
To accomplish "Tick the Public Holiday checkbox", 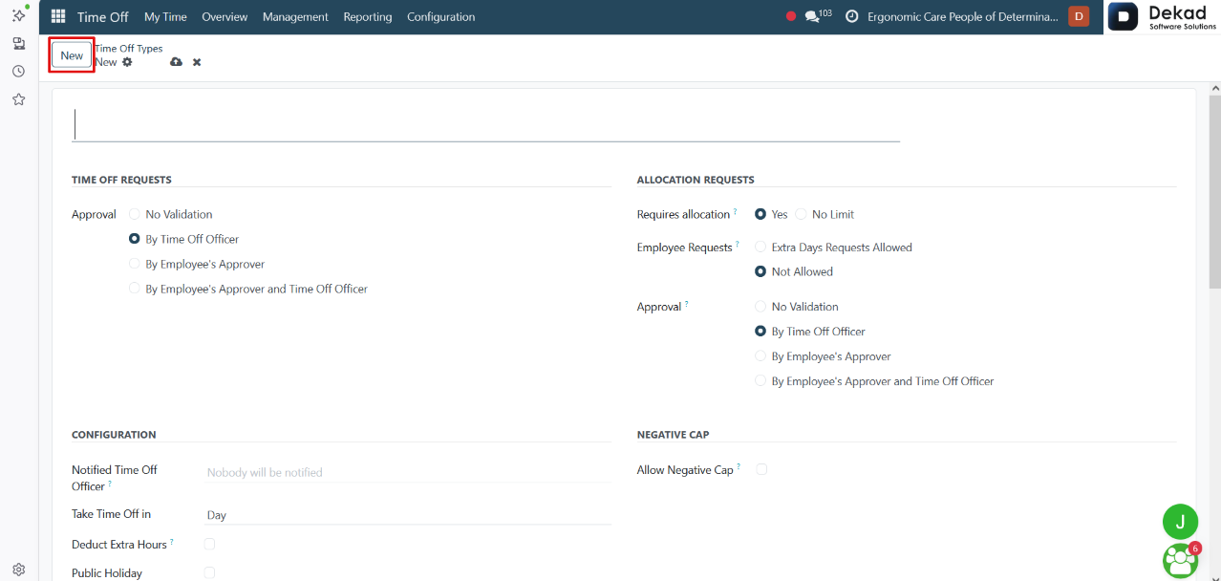I will (x=209, y=572).
